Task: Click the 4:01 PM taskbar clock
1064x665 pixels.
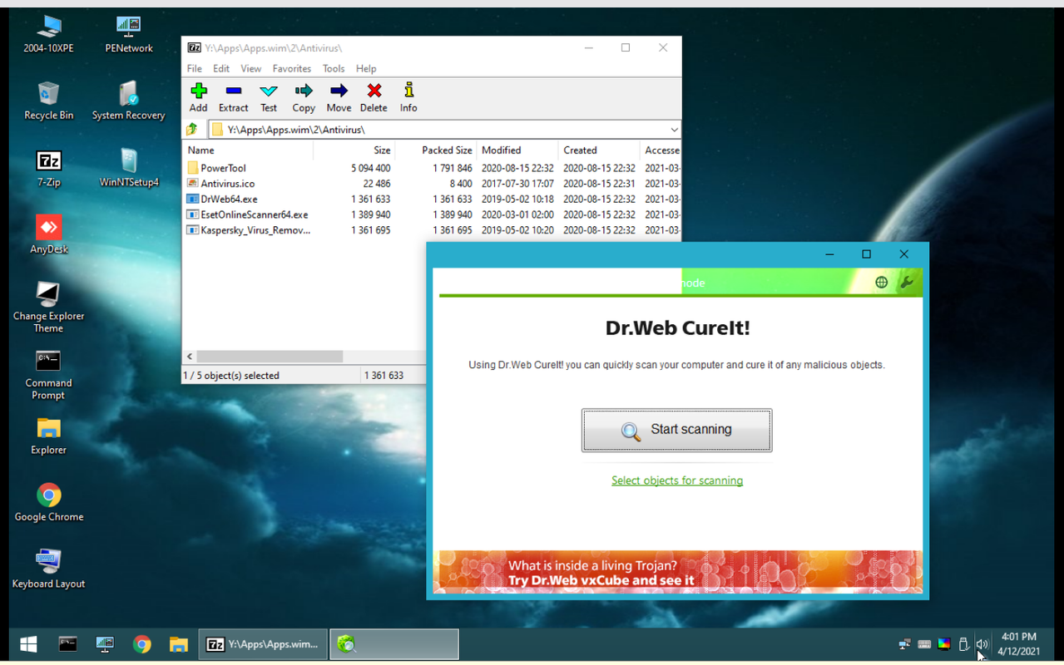Action: (x=1019, y=644)
